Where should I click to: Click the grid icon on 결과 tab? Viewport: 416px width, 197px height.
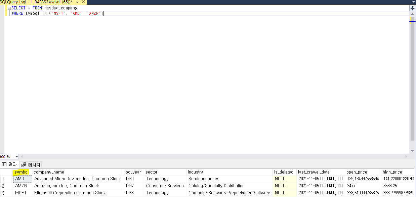[5, 164]
